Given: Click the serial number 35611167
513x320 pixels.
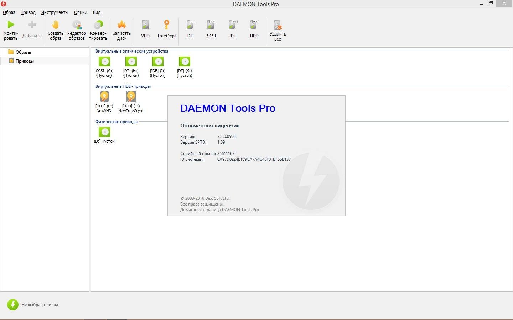Looking at the screenshot, I should coord(226,154).
